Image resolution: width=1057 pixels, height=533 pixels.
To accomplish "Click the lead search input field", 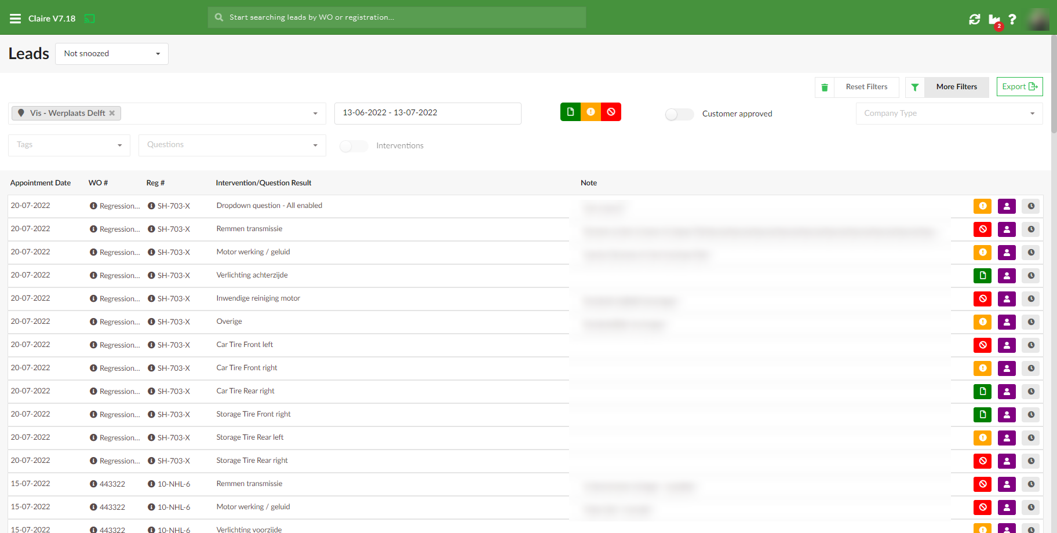I will (x=397, y=17).
